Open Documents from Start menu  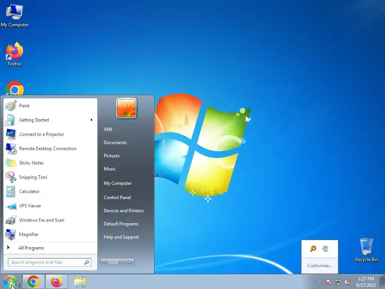[x=115, y=143]
